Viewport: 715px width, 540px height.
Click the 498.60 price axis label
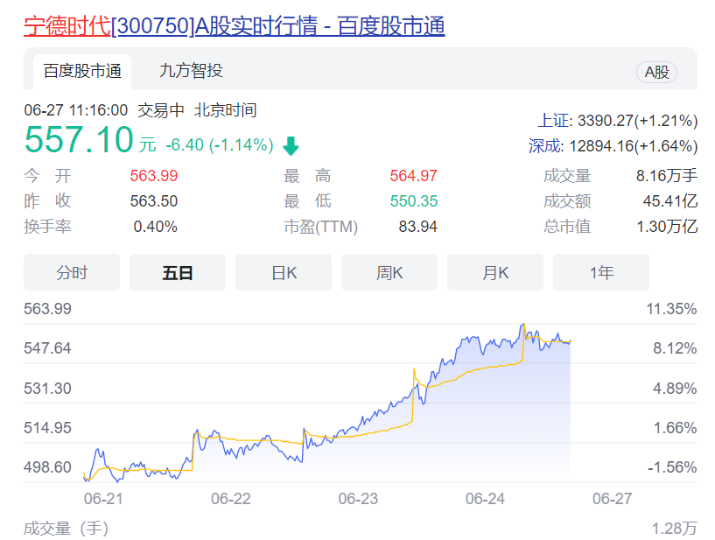click(47, 467)
